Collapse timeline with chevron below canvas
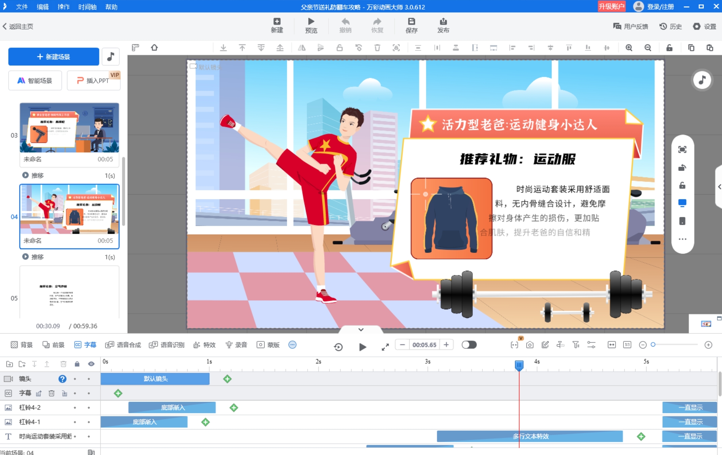This screenshot has height=455, width=722. 361,329
